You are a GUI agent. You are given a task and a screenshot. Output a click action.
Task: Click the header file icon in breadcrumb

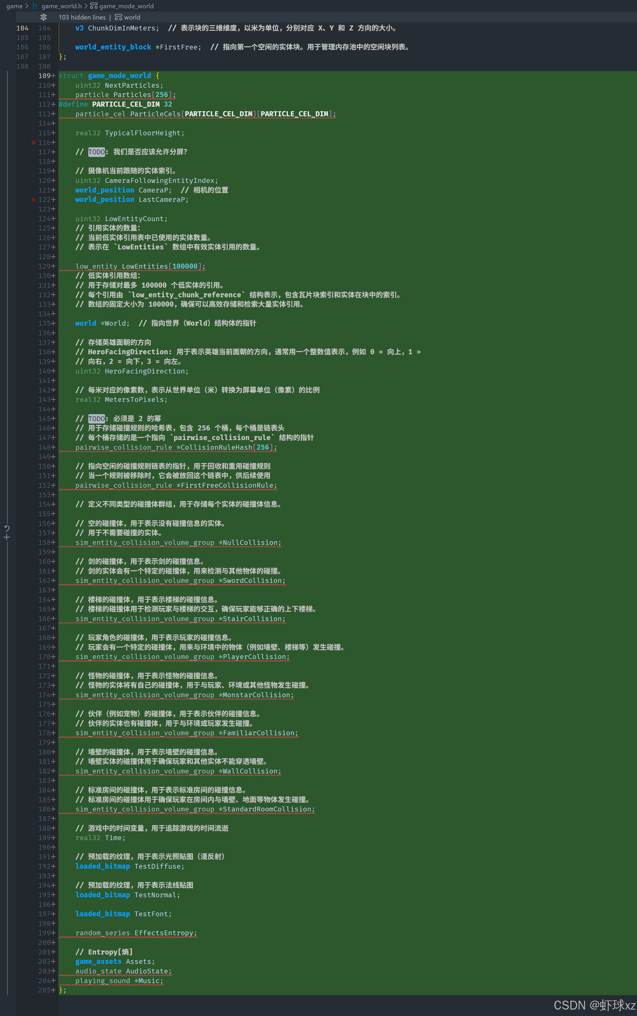(x=35, y=6)
